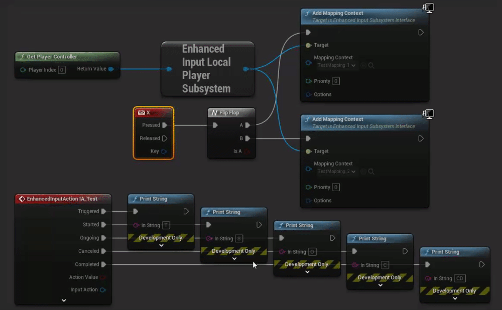Click Options pin on first Add Mapping Context
Viewport: 502px width, 310px height.
(x=308, y=94)
